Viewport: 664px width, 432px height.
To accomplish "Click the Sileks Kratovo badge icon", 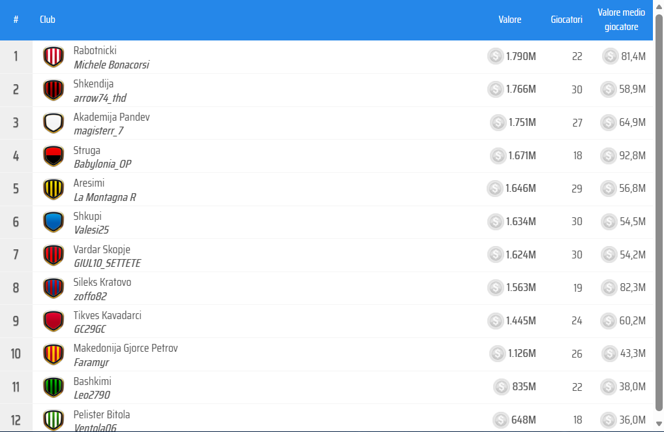I will (53, 288).
